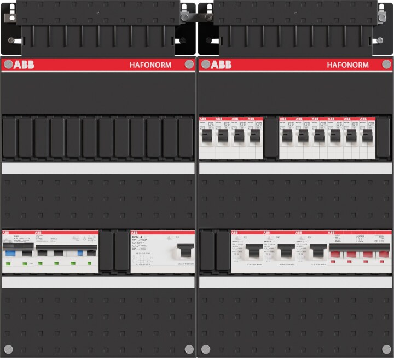The image size is (394, 358).
Task: Click the blank filler plate between the two breaker groups
Action: (271, 138)
